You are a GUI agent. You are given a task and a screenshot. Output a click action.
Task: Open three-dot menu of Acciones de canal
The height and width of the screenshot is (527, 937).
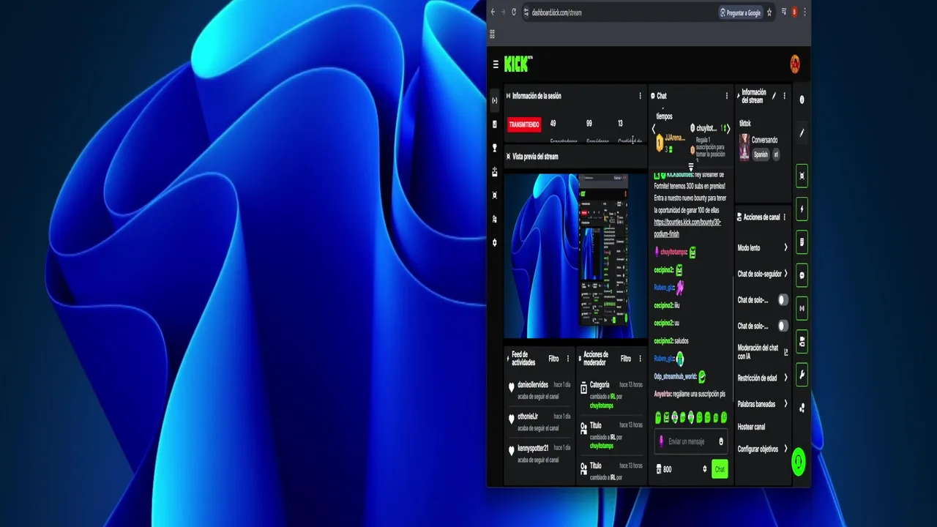[x=784, y=217]
